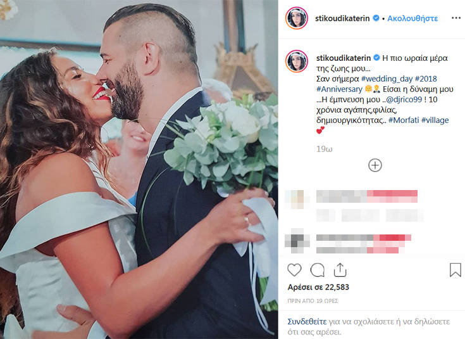Open the #Morfati hashtag
The width and height of the screenshot is (465, 339).
pos(404,120)
